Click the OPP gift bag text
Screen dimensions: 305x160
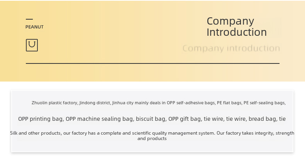[185, 119]
